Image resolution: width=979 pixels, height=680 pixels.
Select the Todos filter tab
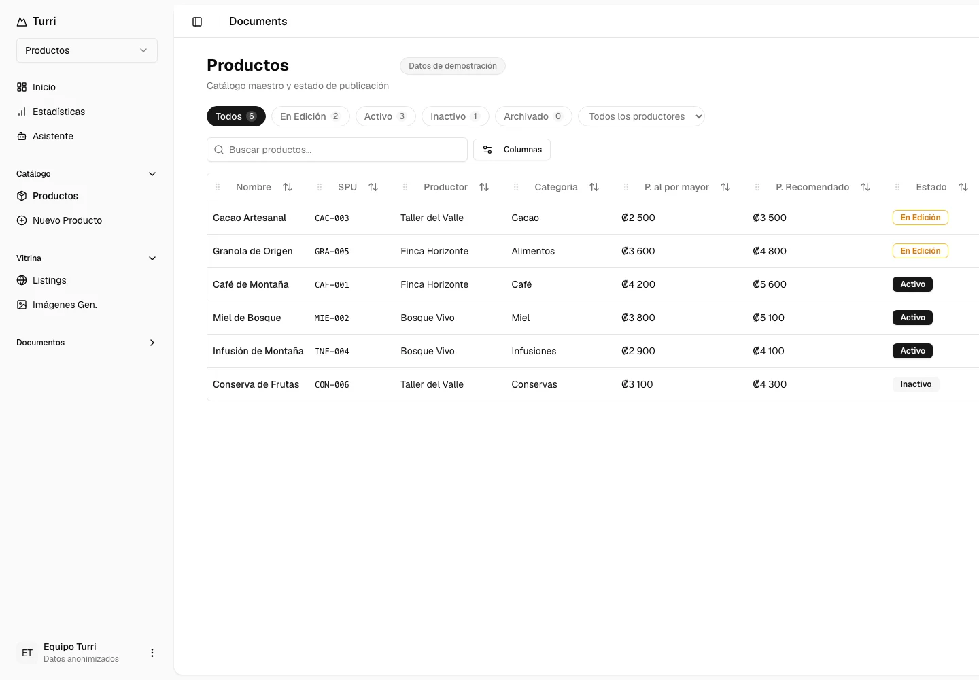(x=236, y=116)
